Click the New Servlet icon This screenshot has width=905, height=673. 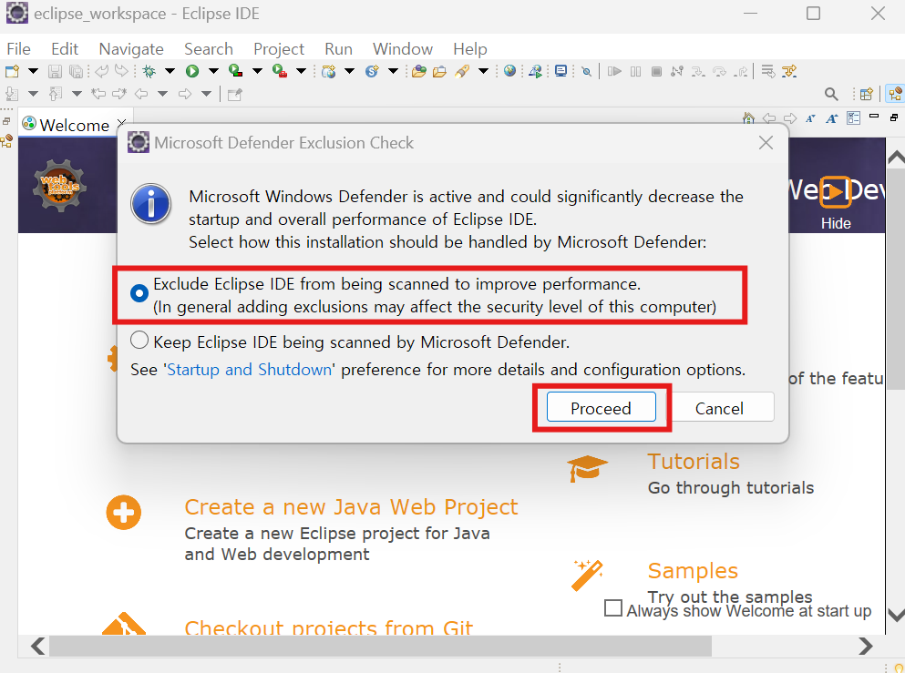coord(372,72)
